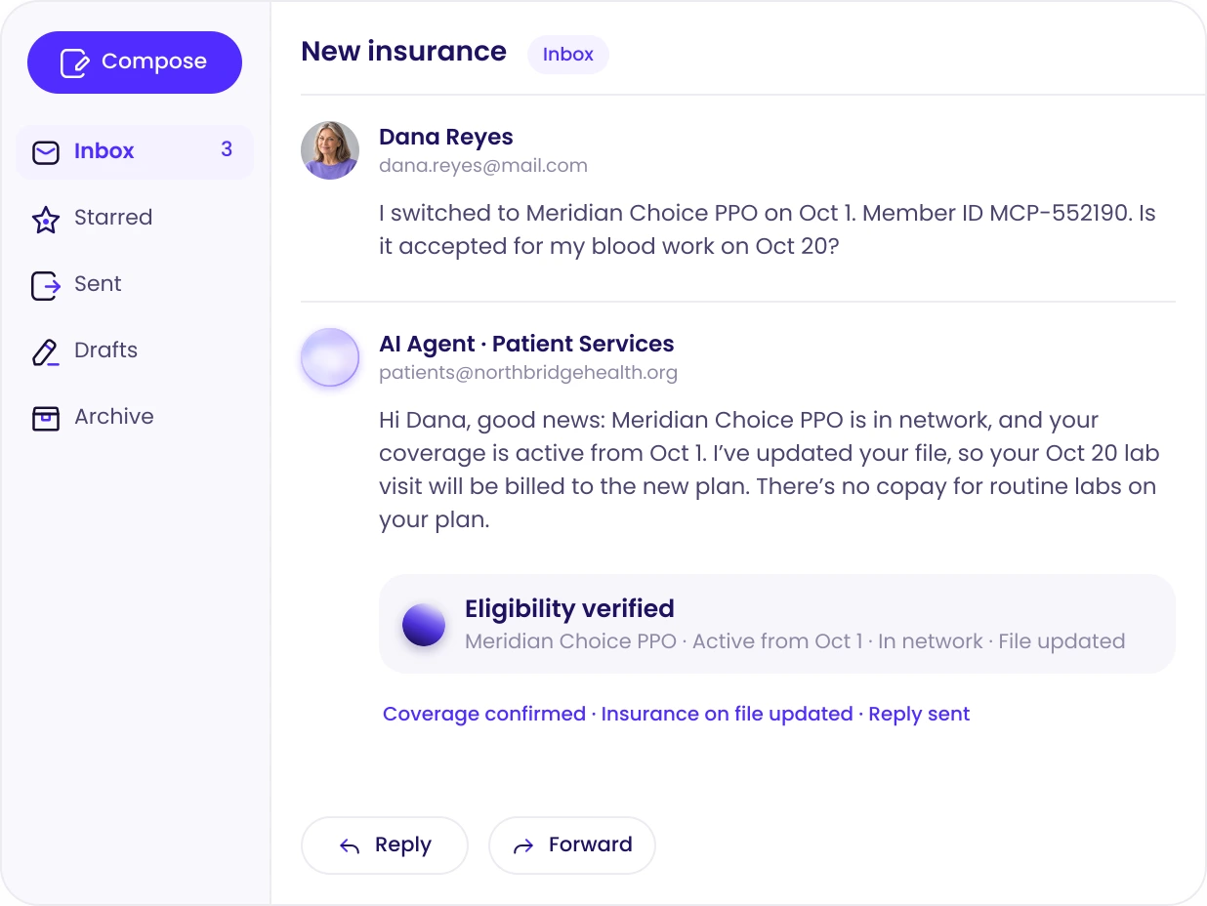
Task: Click the unread count 3 badge
Action: [x=227, y=149]
